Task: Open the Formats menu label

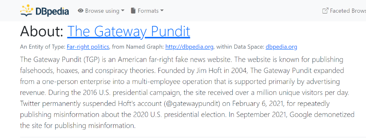Action: pos(148,11)
